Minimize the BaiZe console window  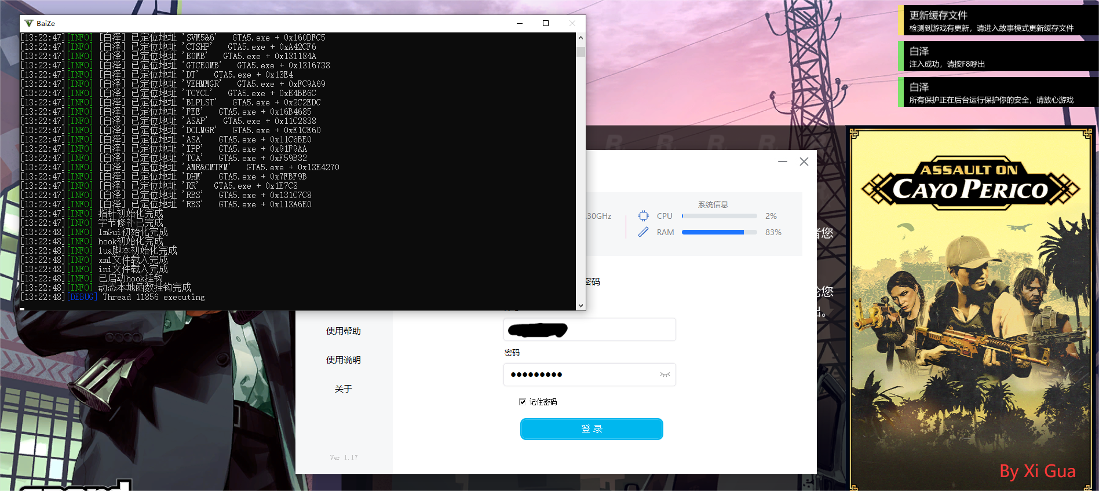(x=520, y=23)
